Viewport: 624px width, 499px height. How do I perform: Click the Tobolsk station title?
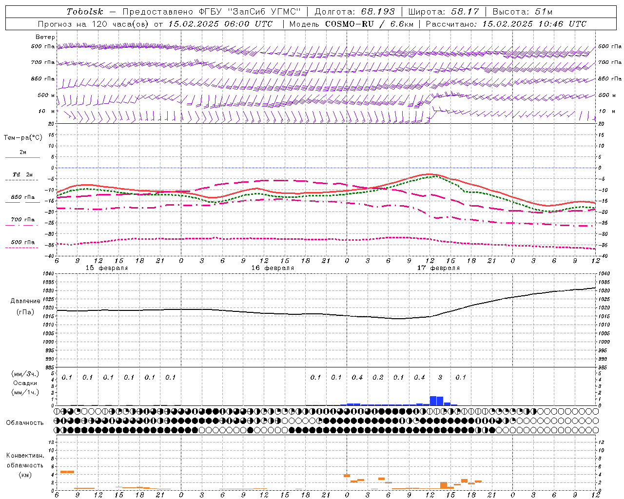[85, 12]
